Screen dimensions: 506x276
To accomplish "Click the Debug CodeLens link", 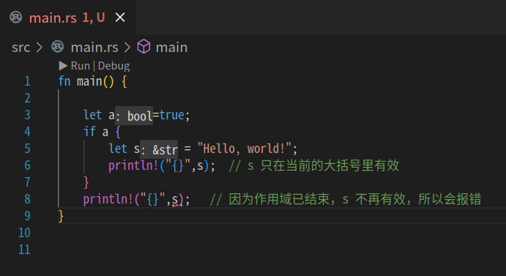I will click(x=114, y=66).
